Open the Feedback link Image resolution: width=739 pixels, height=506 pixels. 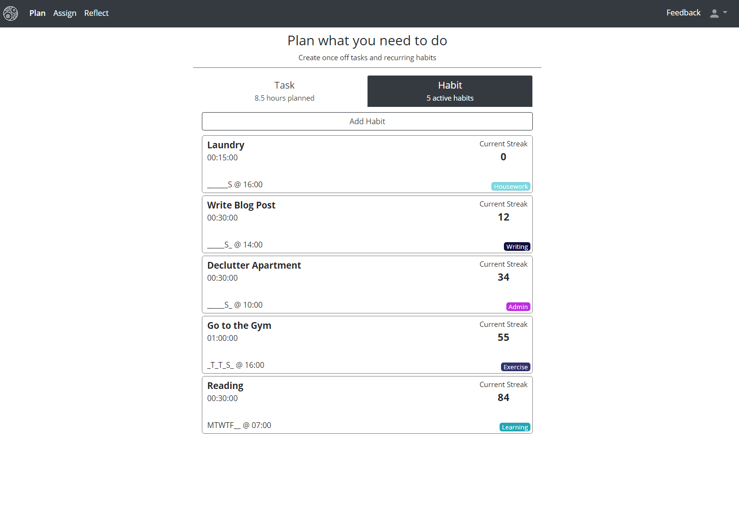pyautogui.click(x=683, y=13)
